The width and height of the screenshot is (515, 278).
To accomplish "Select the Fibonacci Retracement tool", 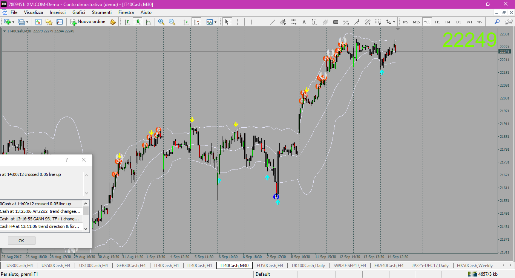I will point(293,22).
